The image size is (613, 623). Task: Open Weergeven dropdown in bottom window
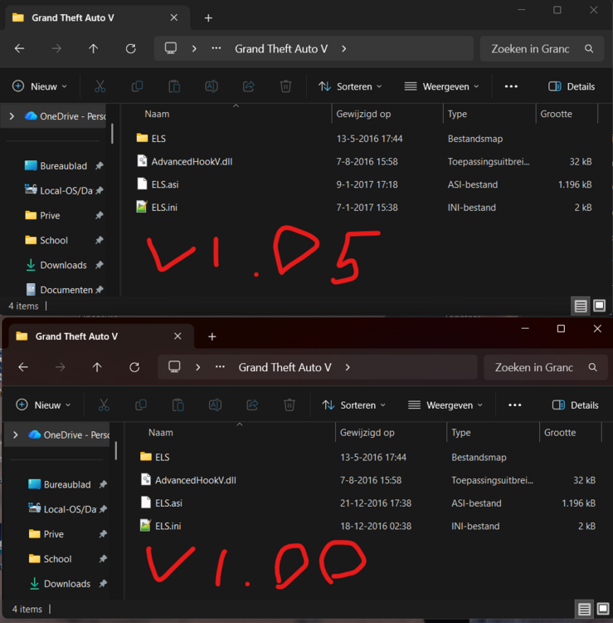point(445,405)
